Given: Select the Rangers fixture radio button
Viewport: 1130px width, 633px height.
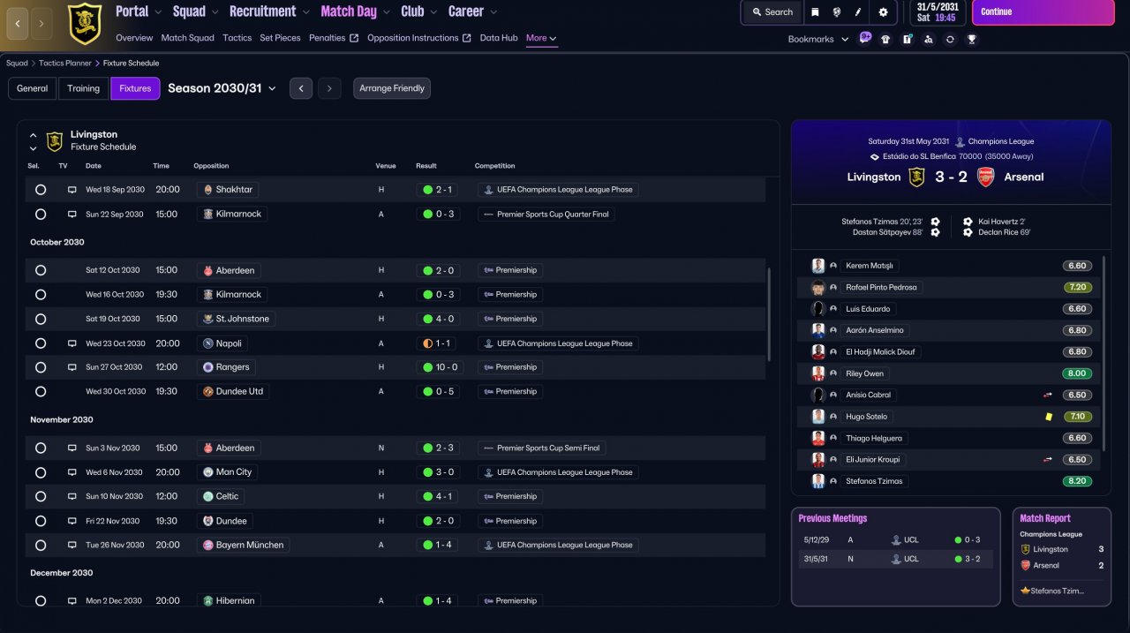Looking at the screenshot, I should pyautogui.click(x=41, y=367).
